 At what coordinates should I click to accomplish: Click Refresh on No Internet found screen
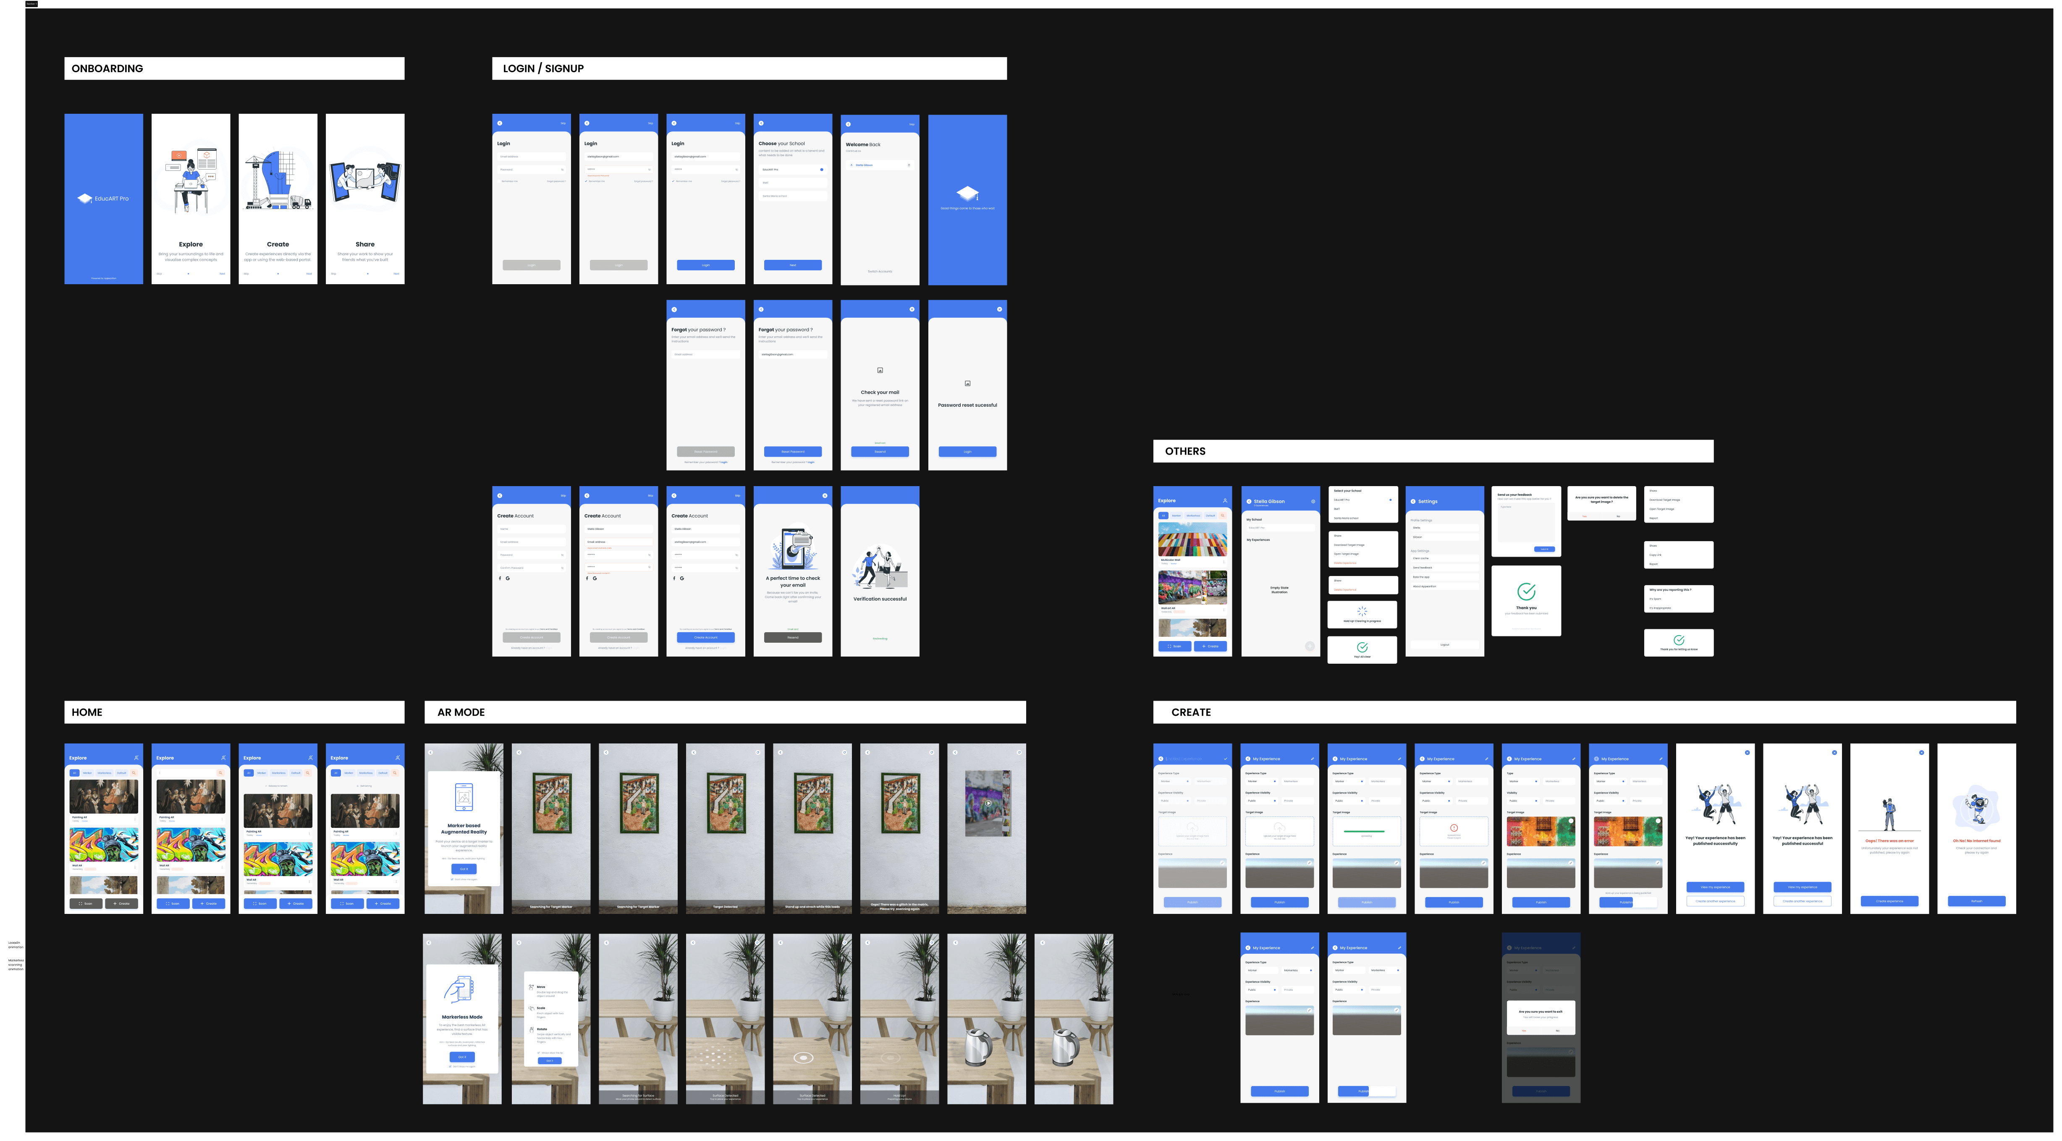point(1976,901)
